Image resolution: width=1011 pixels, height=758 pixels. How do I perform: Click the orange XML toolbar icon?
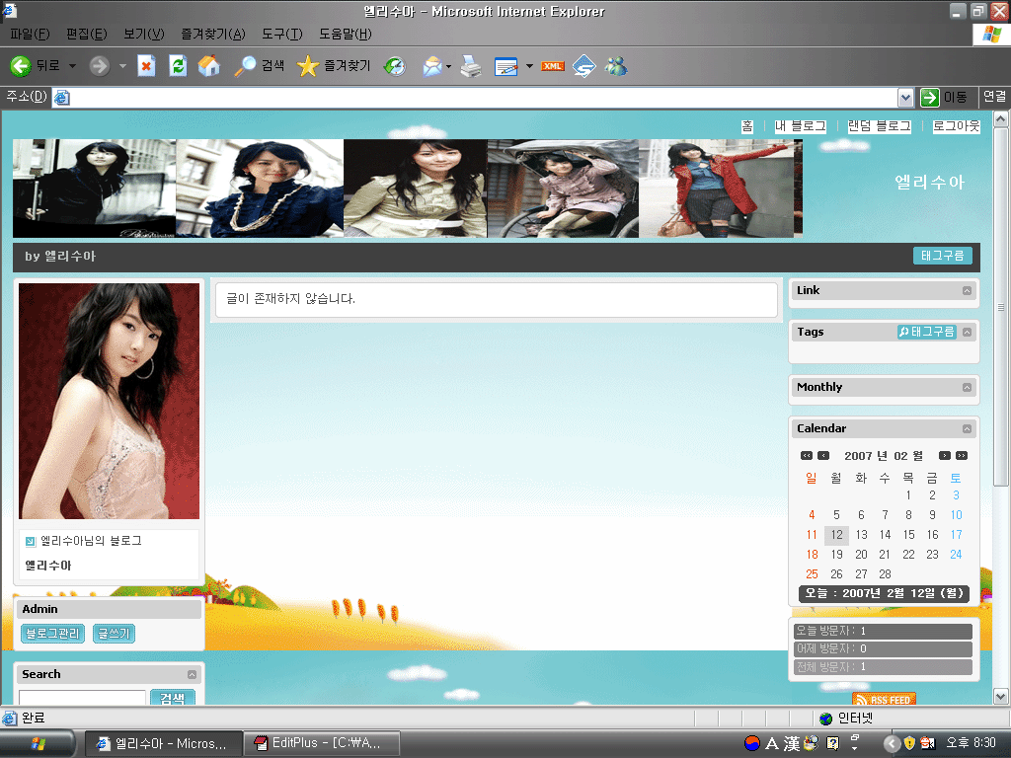click(x=553, y=66)
